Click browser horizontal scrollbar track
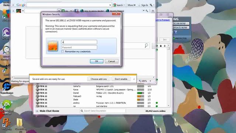Viewport: 236px width, 133px height. (83, 77)
